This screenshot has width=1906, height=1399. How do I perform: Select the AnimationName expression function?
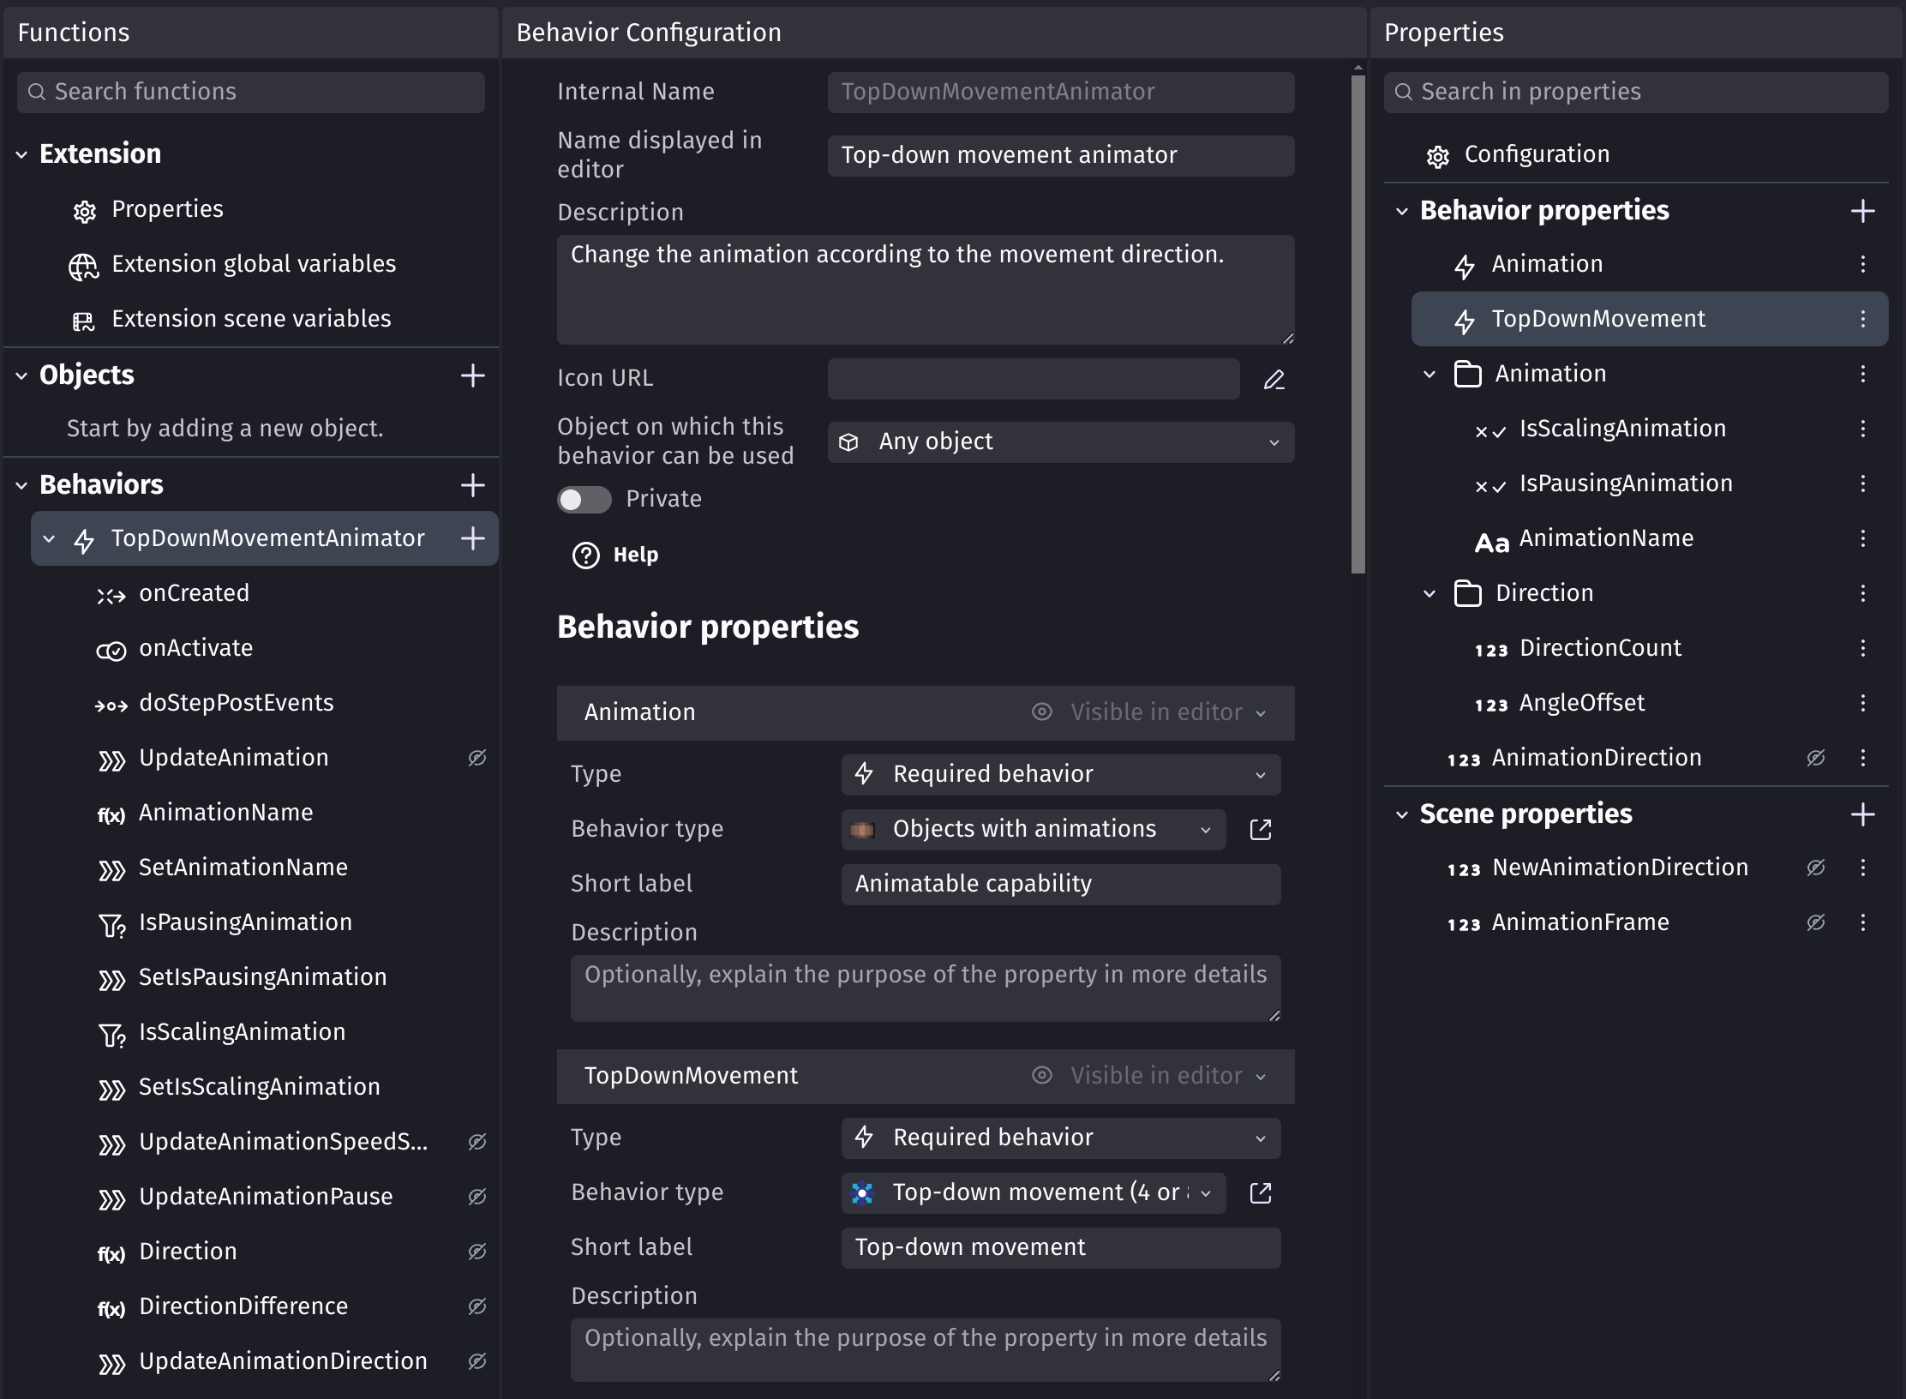[x=226, y=813]
